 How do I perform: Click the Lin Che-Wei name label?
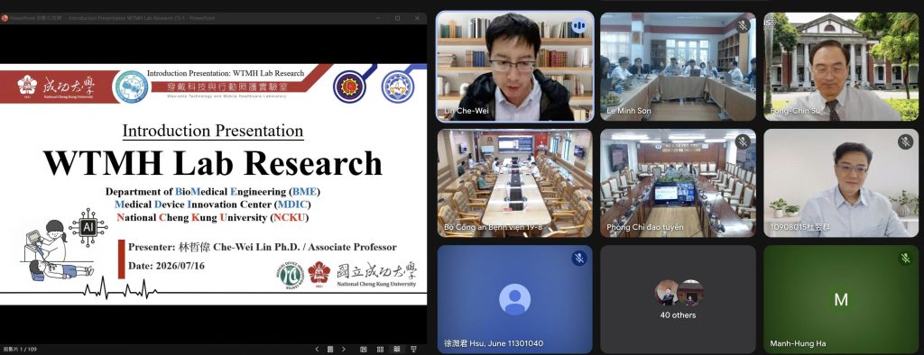pyautogui.click(x=467, y=111)
